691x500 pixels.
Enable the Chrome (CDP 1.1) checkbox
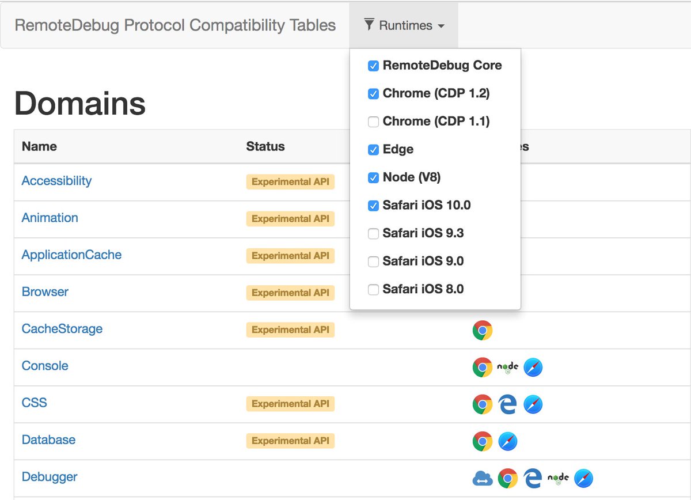point(373,122)
